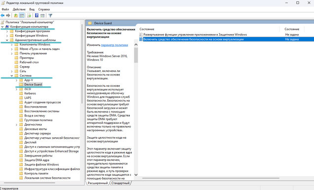Click the Up one level folder icon
Viewport: 314px width, 190px height.
pos(16,15)
